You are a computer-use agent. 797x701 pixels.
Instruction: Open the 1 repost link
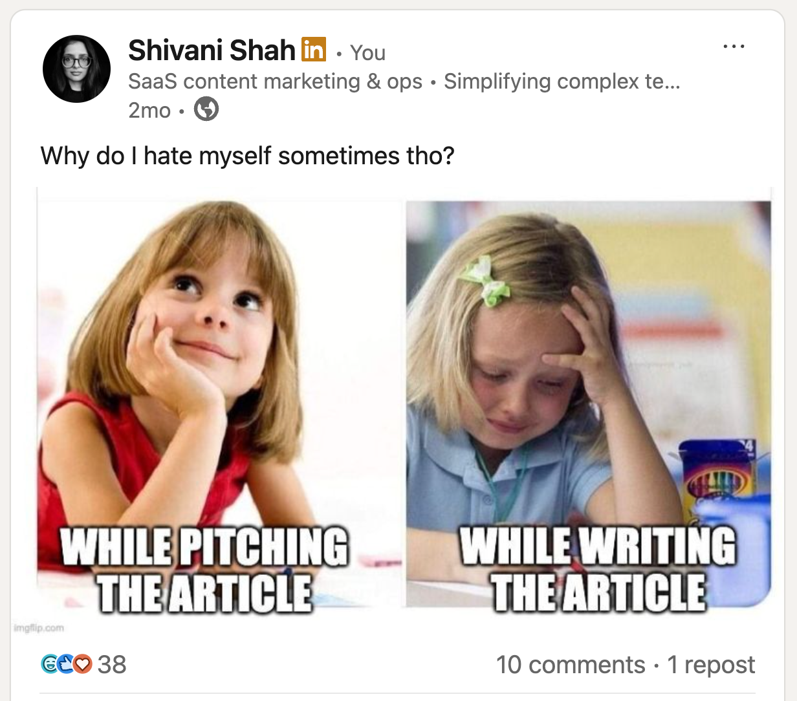(x=711, y=665)
